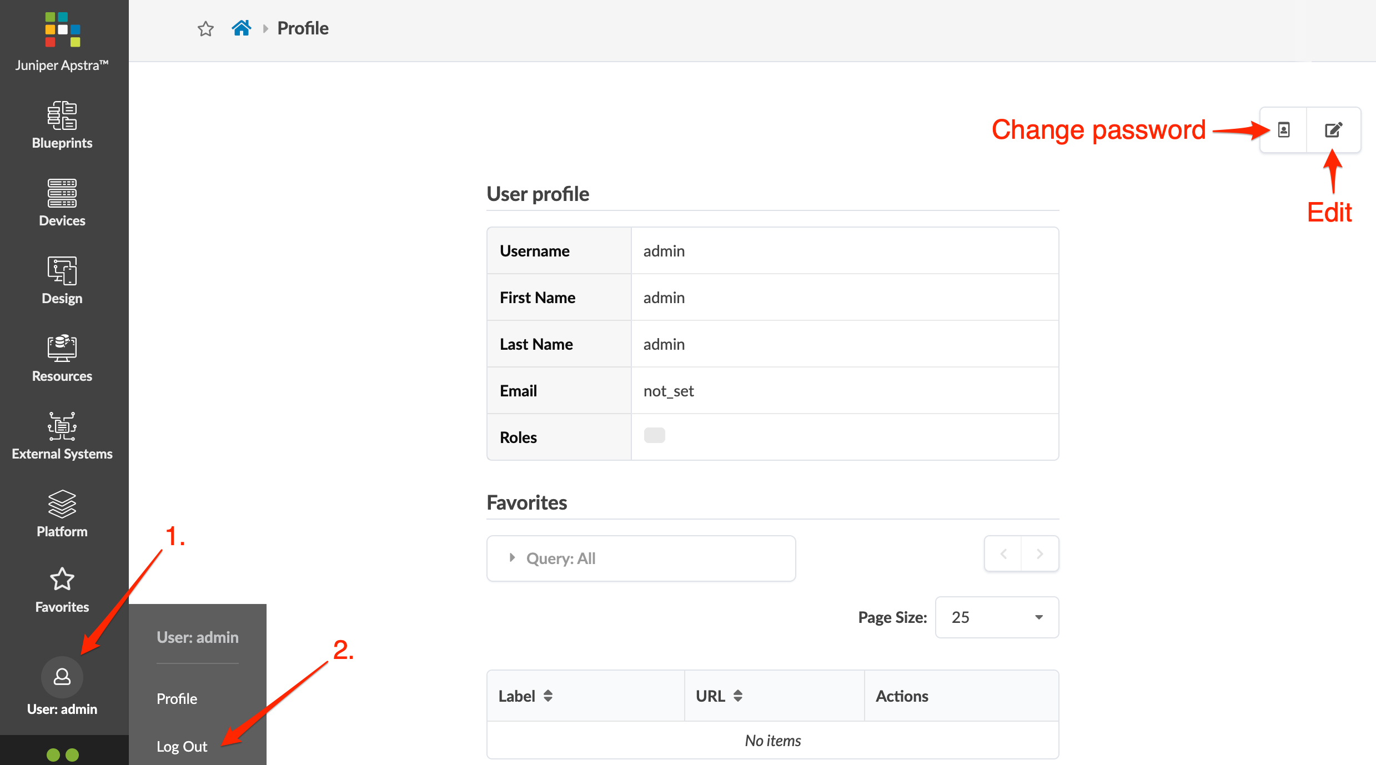Click the edit profile pencil icon
The height and width of the screenshot is (765, 1376).
[1333, 130]
